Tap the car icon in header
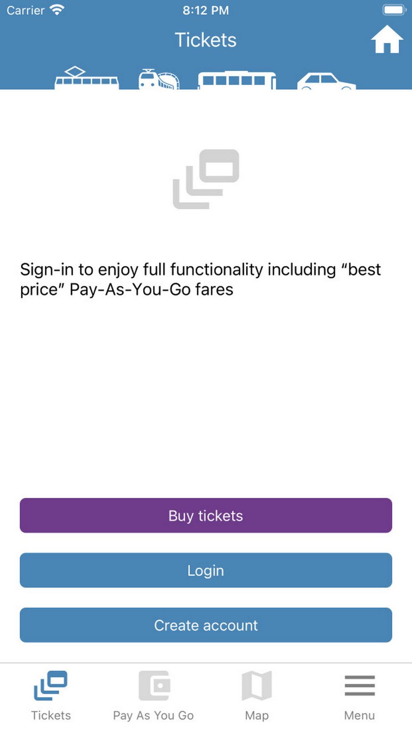Screen dimensions: 412x733 pos(326,81)
